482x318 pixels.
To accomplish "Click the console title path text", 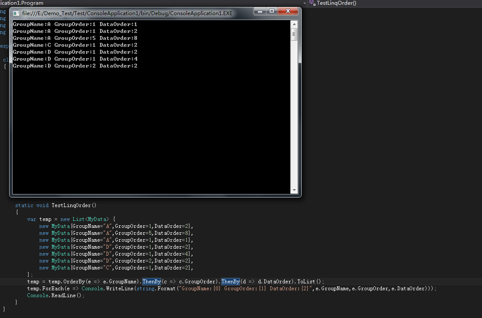I will tap(127, 13).
